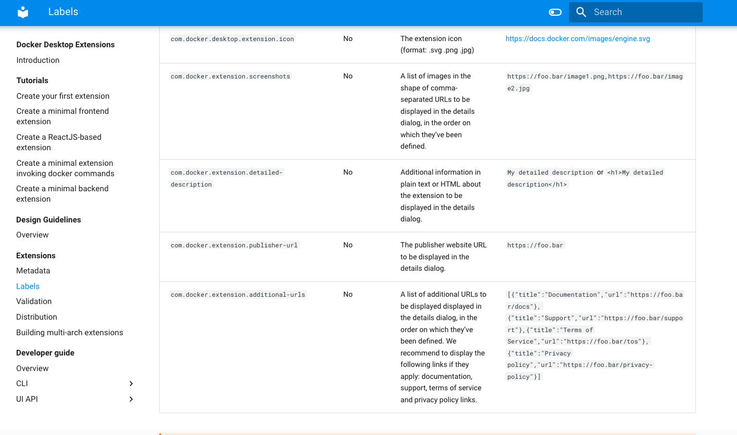
Task: Open the Introduction page
Action: tap(38, 60)
